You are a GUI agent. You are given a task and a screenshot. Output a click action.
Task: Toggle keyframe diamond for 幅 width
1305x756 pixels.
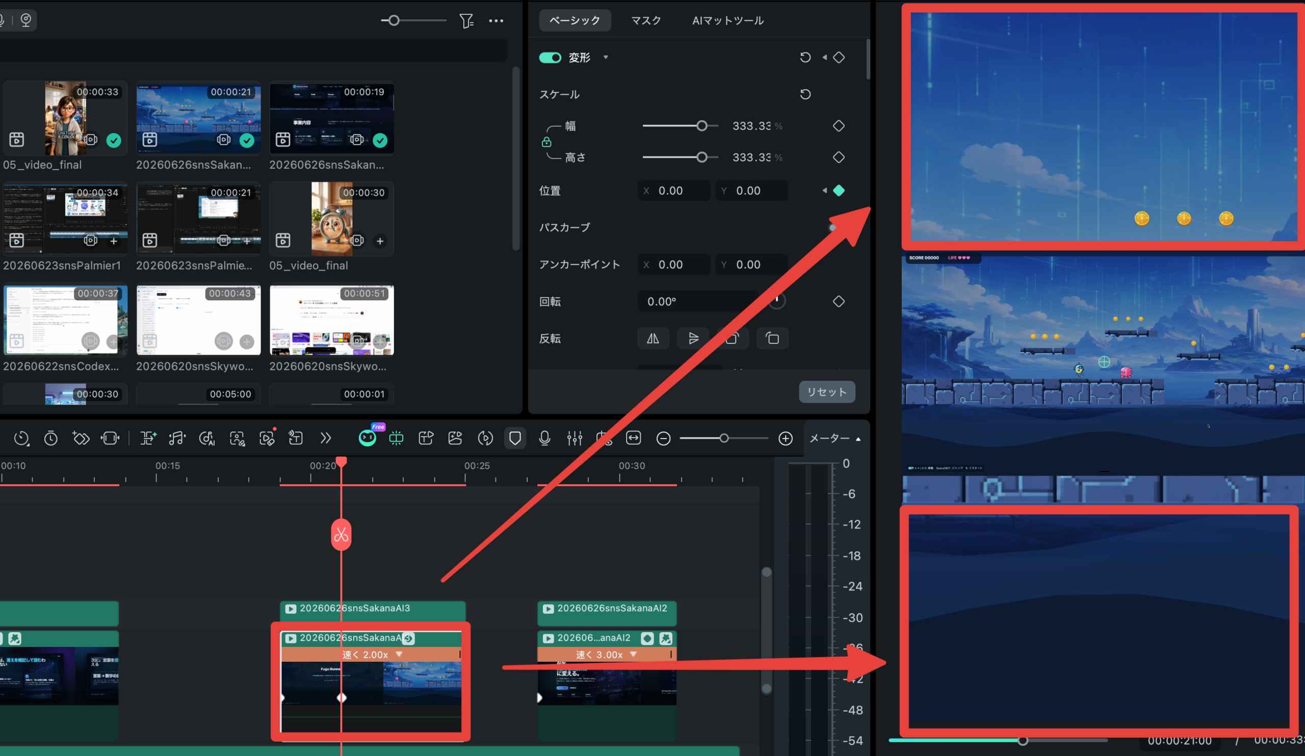coord(839,126)
